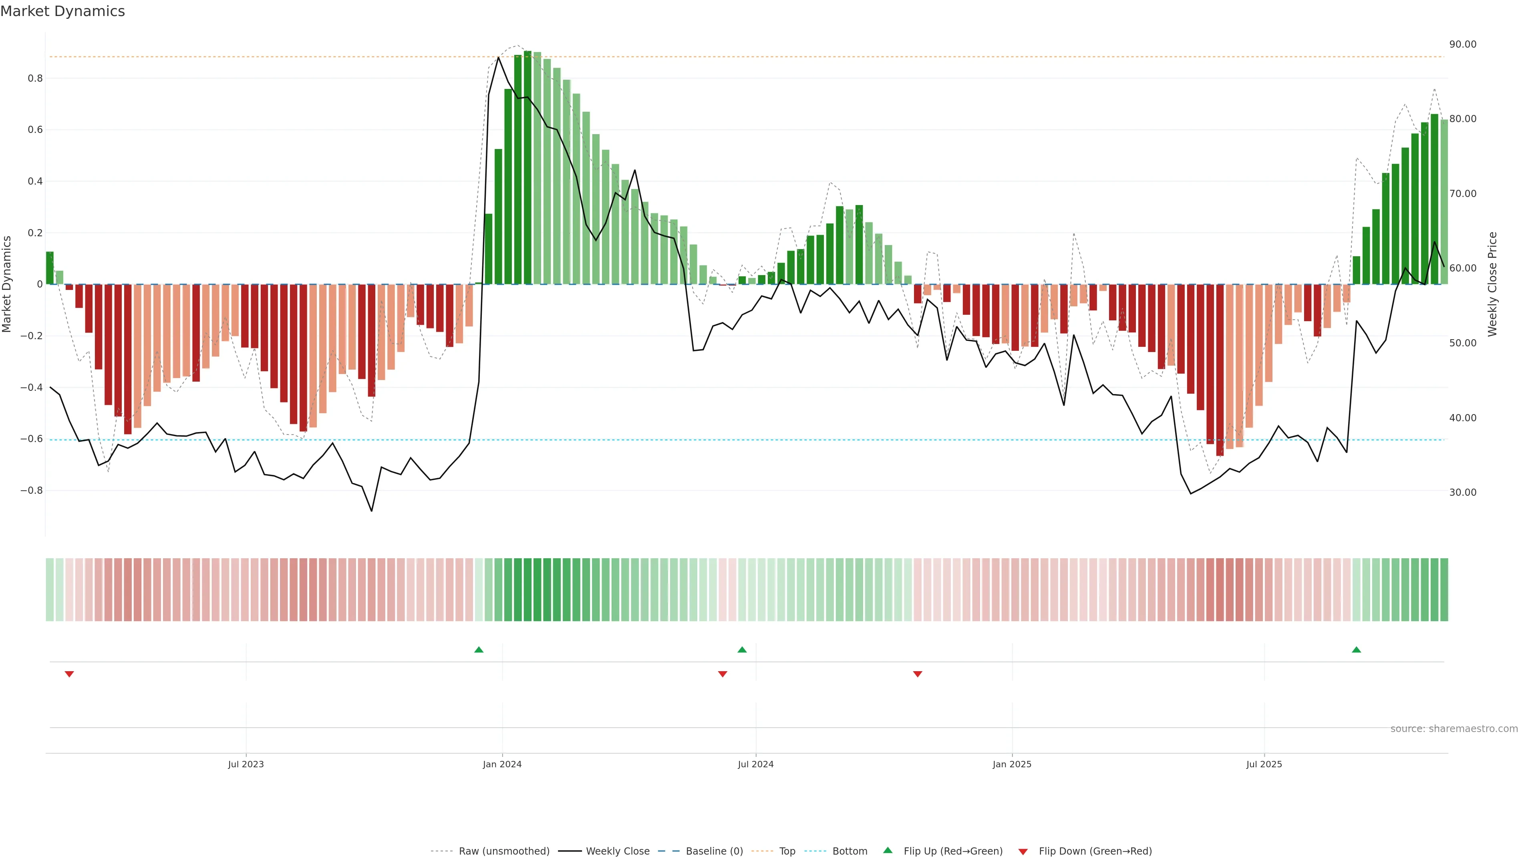This screenshot has width=1538, height=865.
Task: Click the red flip-down triangle before Jan 2025
Action: point(918,674)
